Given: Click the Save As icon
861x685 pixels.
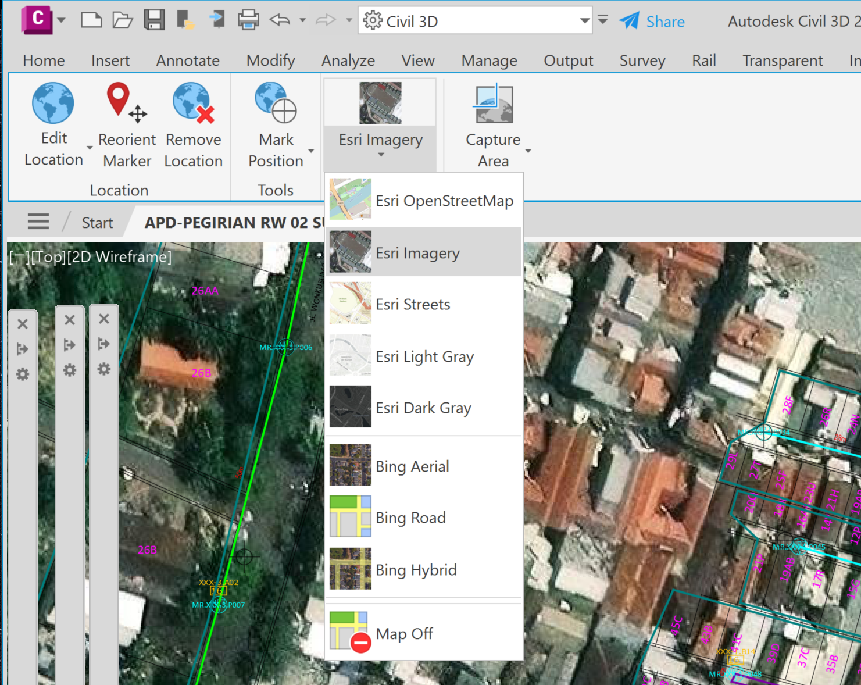Looking at the screenshot, I should click(x=185, y=20).
